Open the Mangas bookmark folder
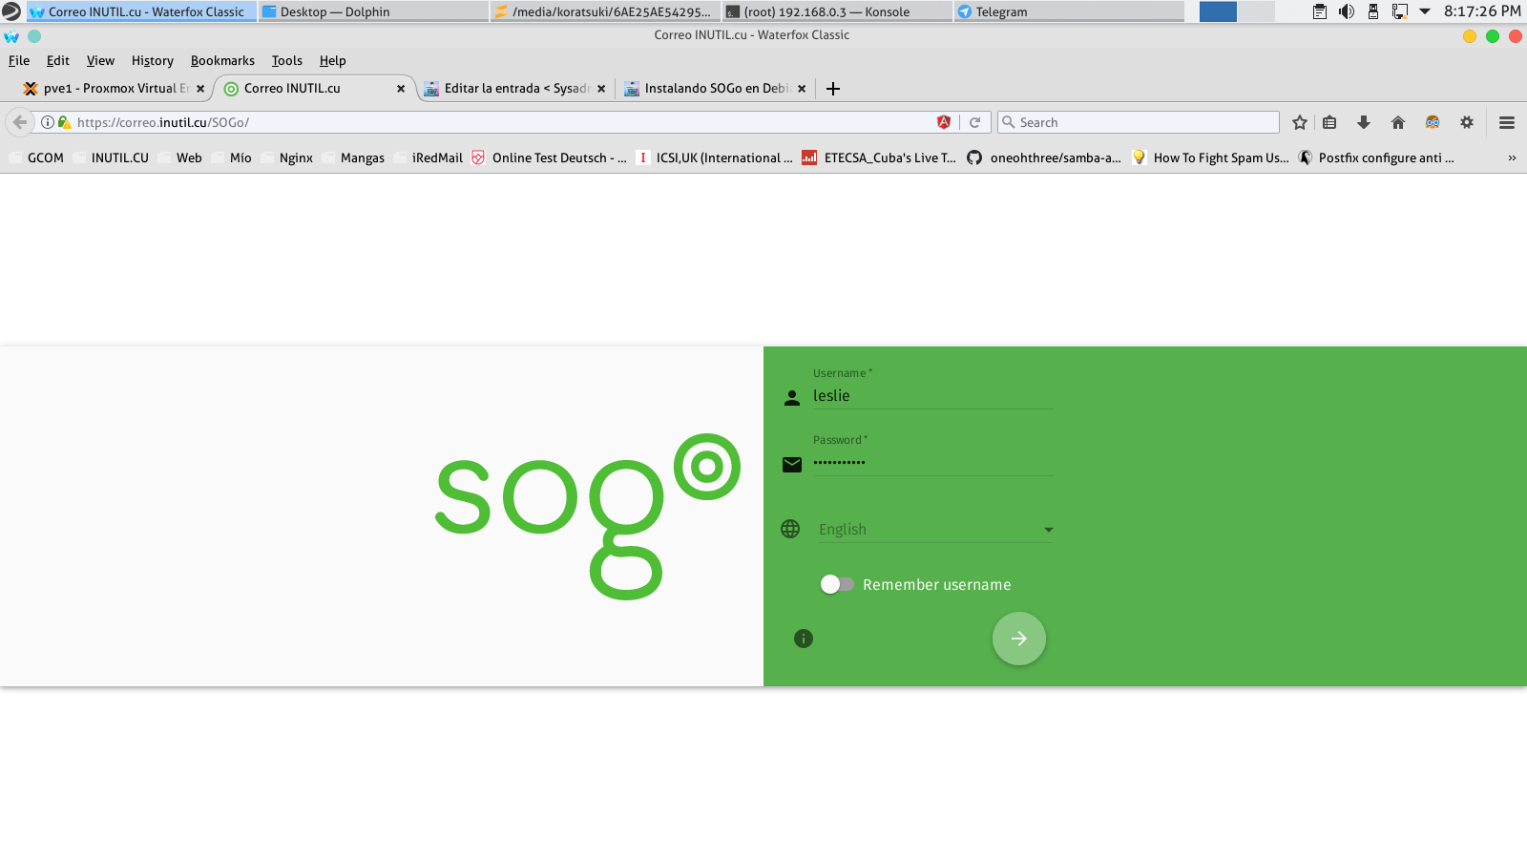Image resolution: width=1527 pixels, height=859 pixels. 353,158
